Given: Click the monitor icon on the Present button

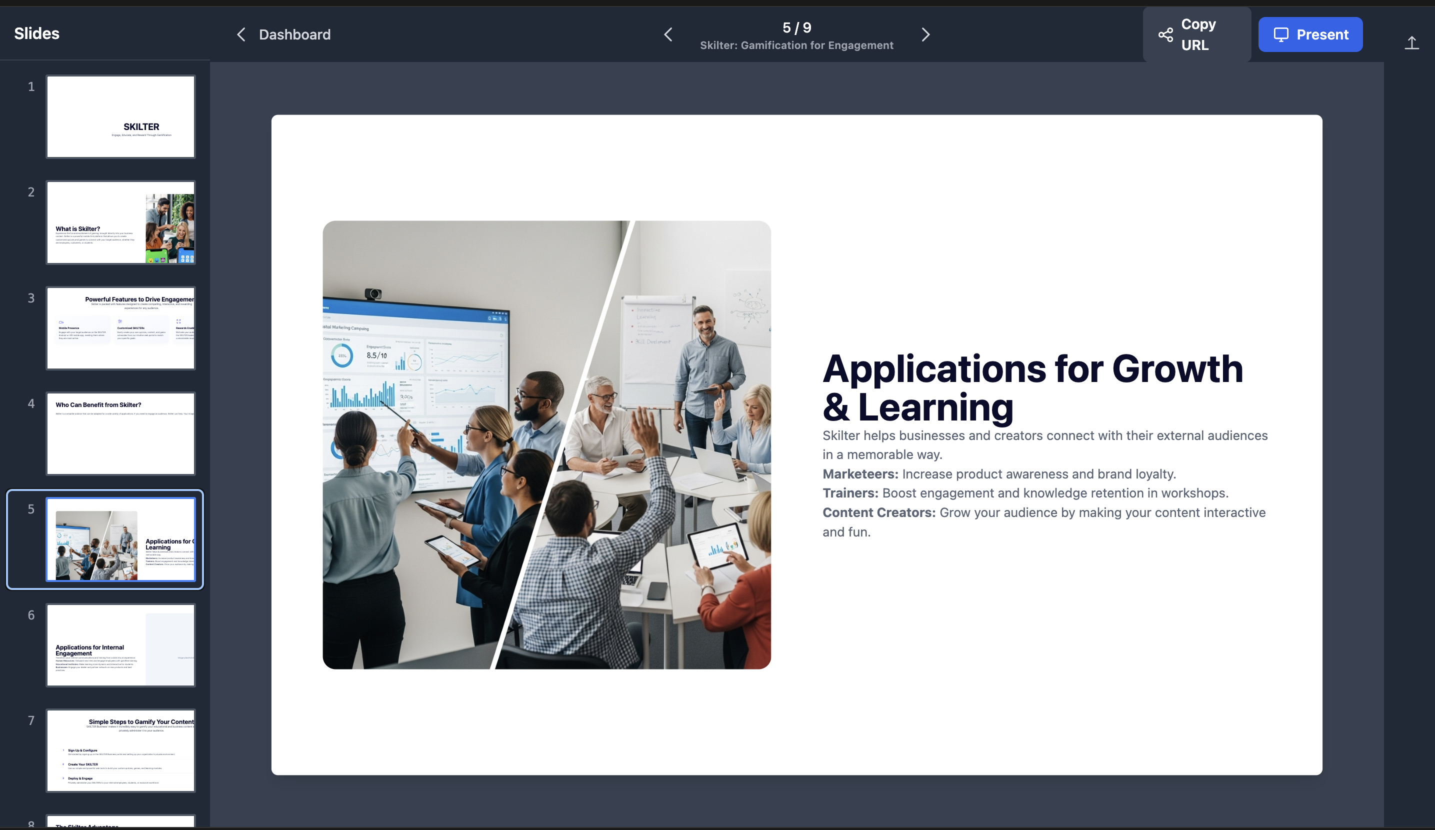Looking at the screenshot, I should pos(1280,34).
